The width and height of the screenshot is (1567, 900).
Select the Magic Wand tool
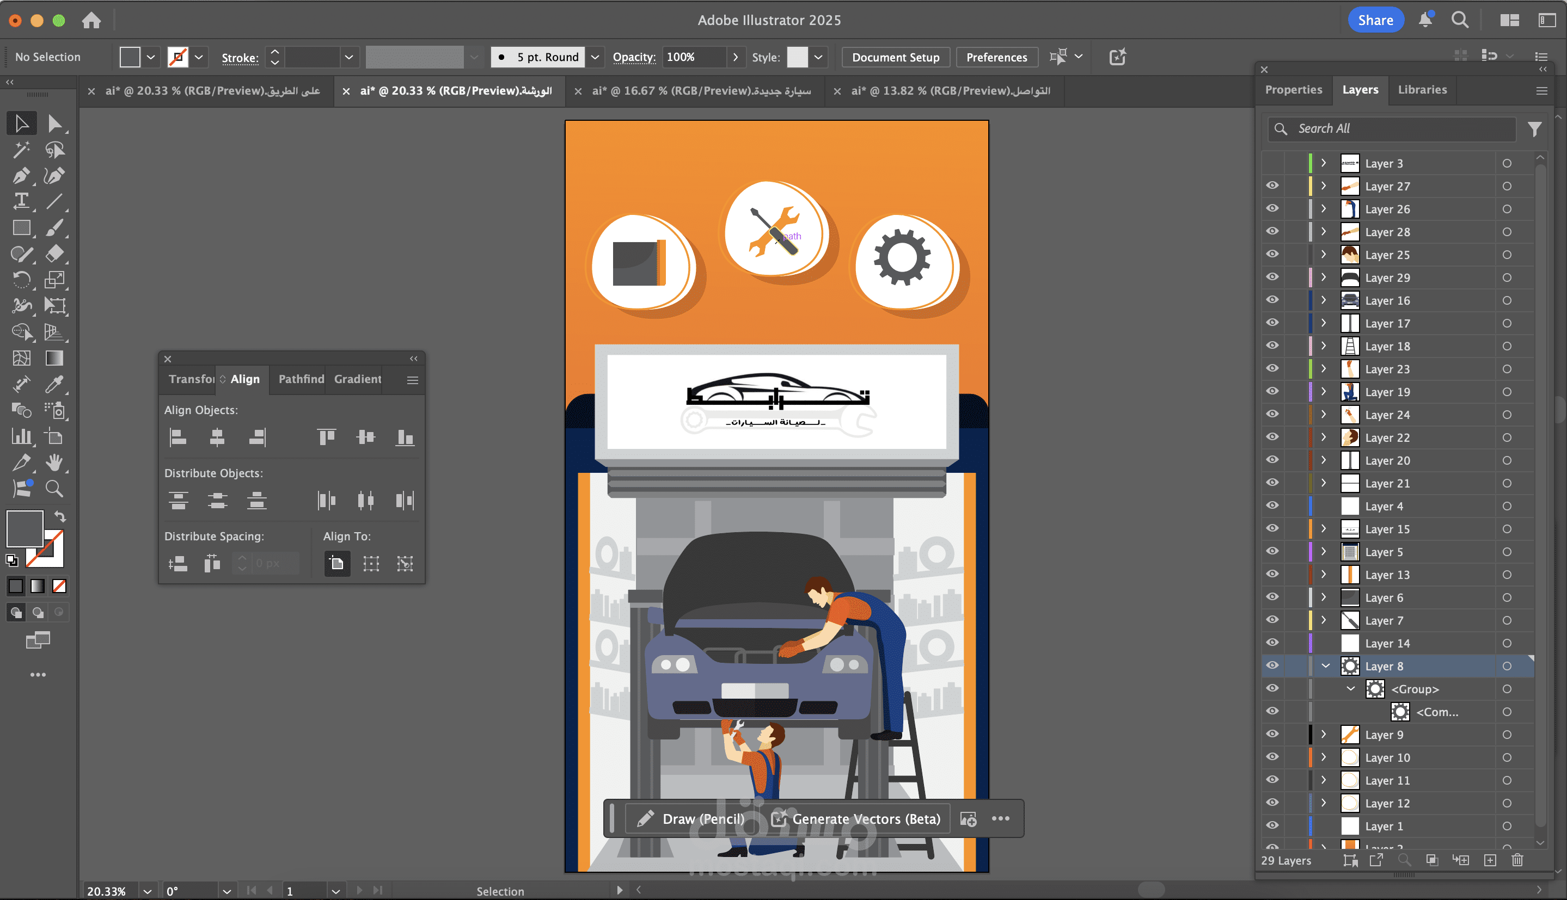click(21, 150)
